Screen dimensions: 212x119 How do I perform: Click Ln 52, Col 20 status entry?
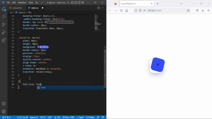[x=22, y=117]
